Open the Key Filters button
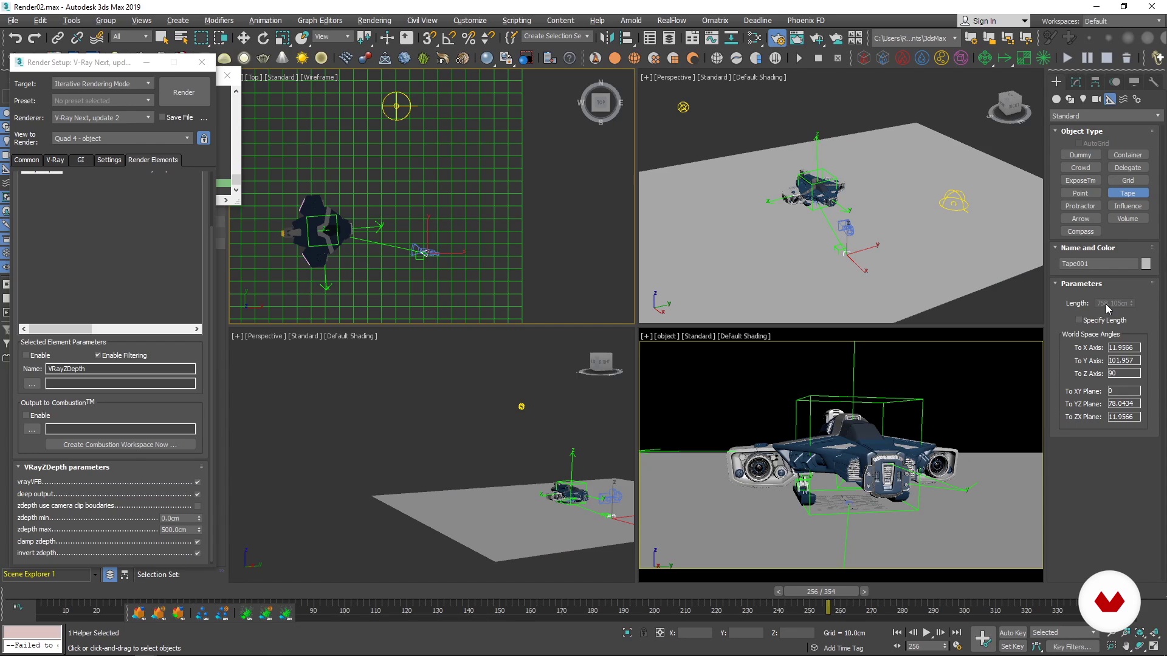Viewport: 1167px width, 656px height. pos(1072,647)
